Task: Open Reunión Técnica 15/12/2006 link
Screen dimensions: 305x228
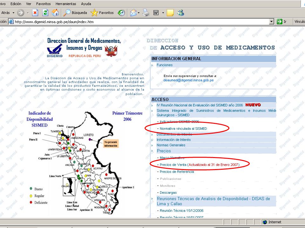Action: 181,211
